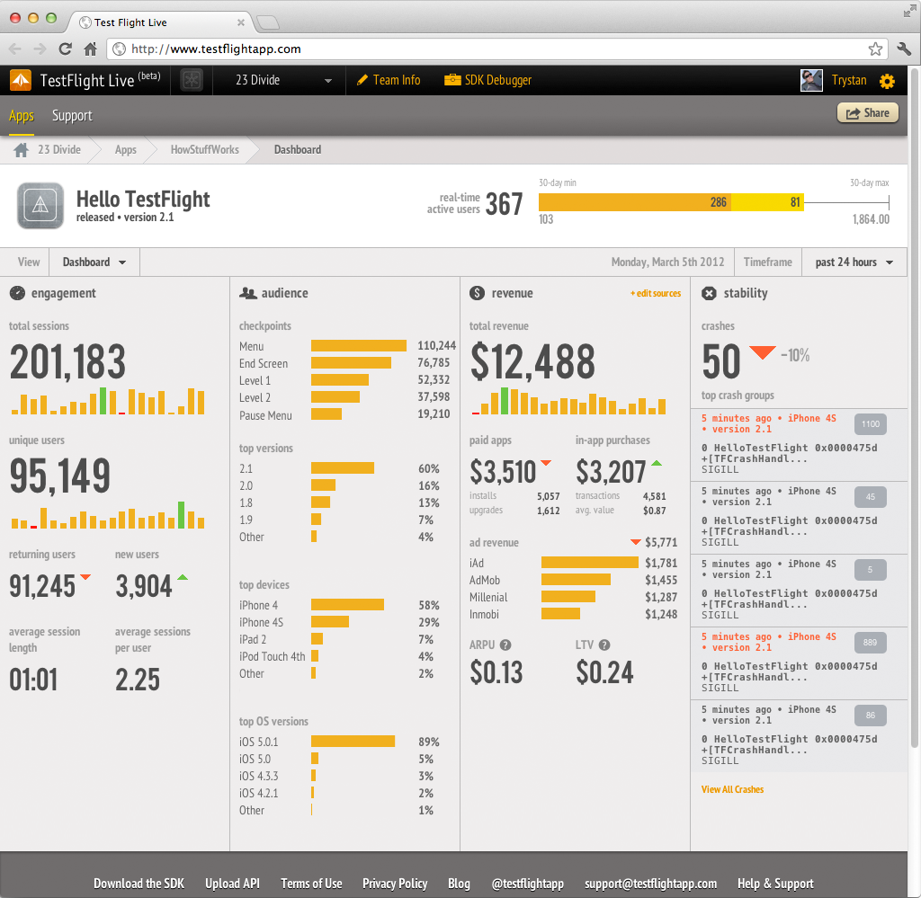This screenshot has height=898, width=921.
Task: Click the LTV help question mark icon
Action: (604, 645)
